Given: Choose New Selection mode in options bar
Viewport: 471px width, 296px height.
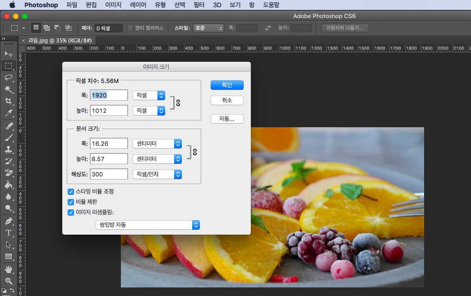Looking at the screenshot, I should pyautogui.click(x=36, y=28).
